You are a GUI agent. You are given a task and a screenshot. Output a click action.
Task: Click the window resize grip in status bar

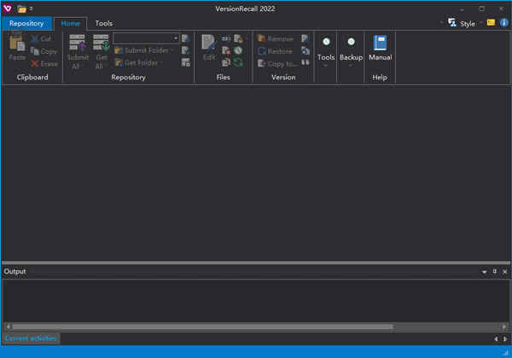pyautogui.click(x=506, y=353)
